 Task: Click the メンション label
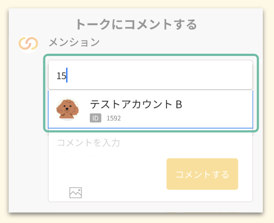pos(74,43)
